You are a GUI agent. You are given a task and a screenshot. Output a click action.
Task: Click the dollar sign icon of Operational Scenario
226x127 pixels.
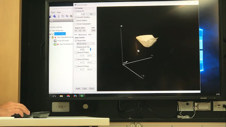[x=53, y=37]
